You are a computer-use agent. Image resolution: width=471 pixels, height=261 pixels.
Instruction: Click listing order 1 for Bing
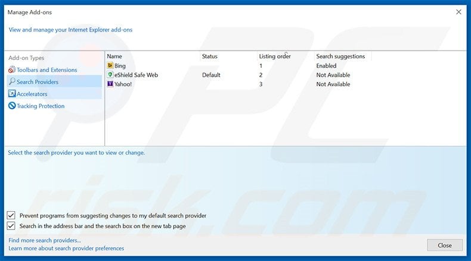[261, 65]
